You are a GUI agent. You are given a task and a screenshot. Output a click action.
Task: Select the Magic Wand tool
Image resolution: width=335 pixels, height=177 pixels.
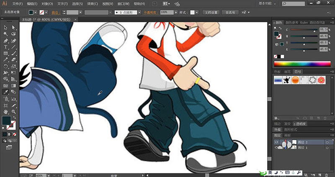pyautogui.click(x=6, y=34)
